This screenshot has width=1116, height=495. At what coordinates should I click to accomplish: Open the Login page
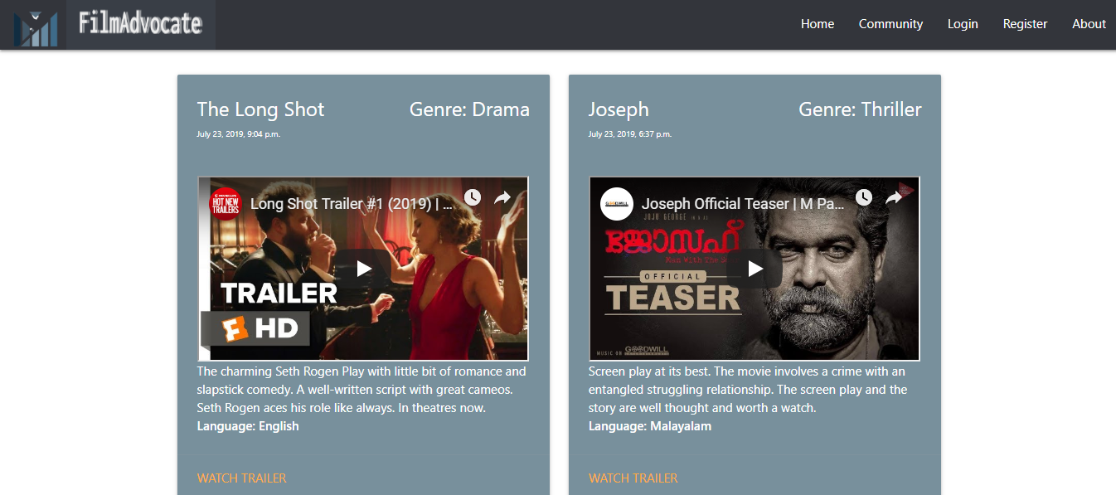[963, 24]
